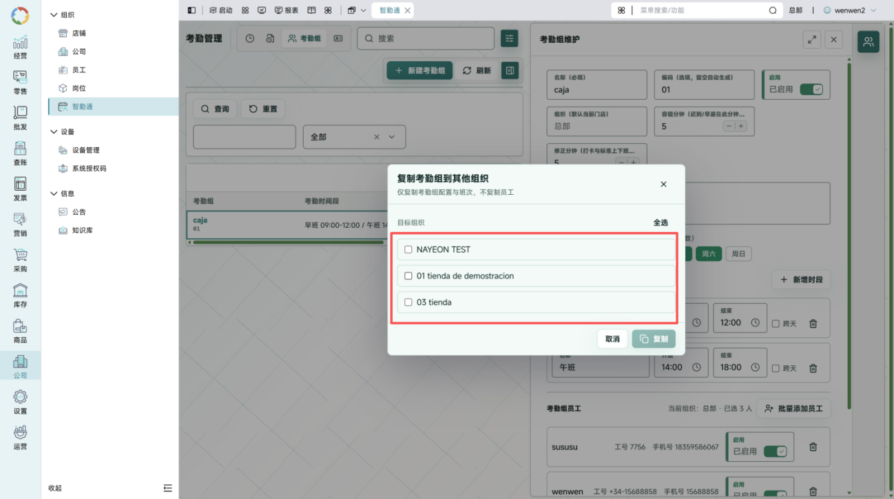Image resolution: width=894 pixels, height=499 pixels.
Task: Click the filter settings icon beside search
Action: pyautogui.click(x=509, y=39)
